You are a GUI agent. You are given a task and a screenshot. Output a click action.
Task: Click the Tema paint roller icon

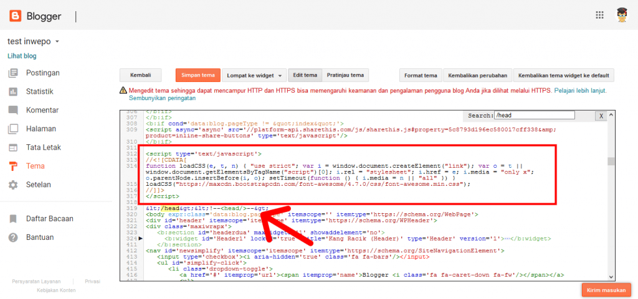point(14,166)
